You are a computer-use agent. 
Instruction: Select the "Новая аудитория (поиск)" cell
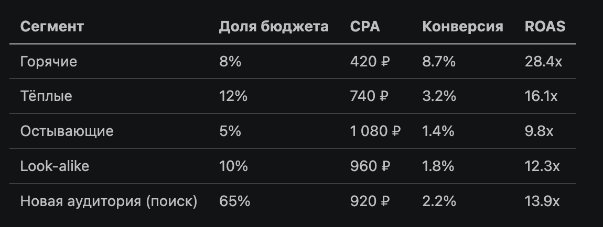[109, 201]
